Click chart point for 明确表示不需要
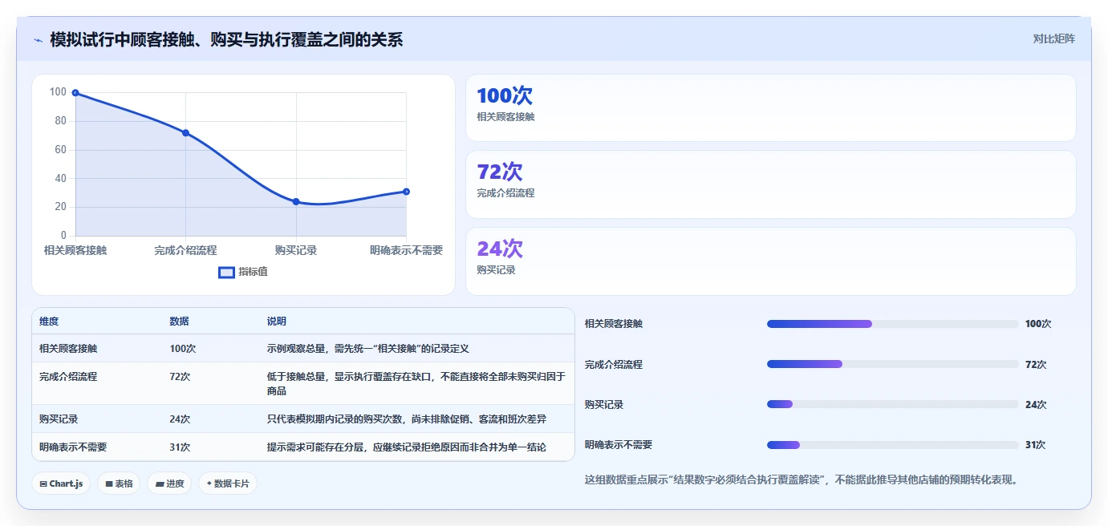Screen dimensions: 1108x526 pyautogui.click(x=406, y=192)
